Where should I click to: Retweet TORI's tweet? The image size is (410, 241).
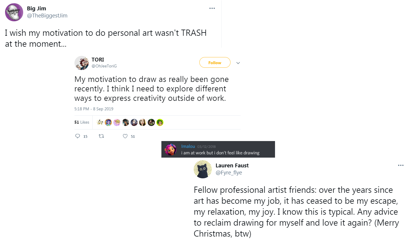click(101, 136)
